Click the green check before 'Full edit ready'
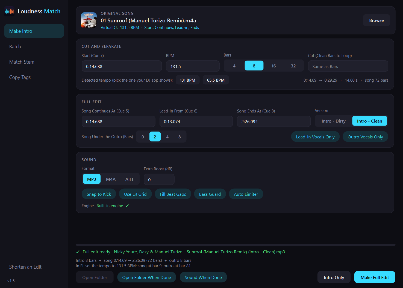The width and height of the screenshot is (403, 288). pos(78,252)
